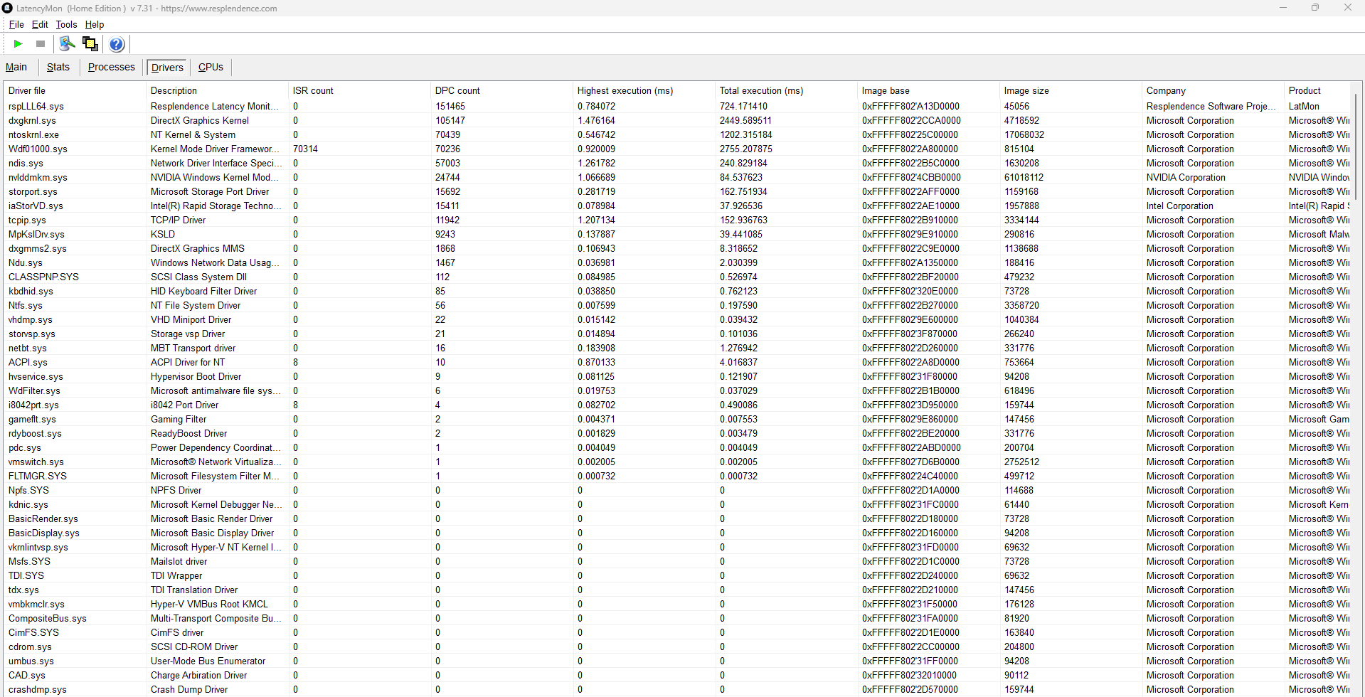Open the Tools menu

(66, 24)
